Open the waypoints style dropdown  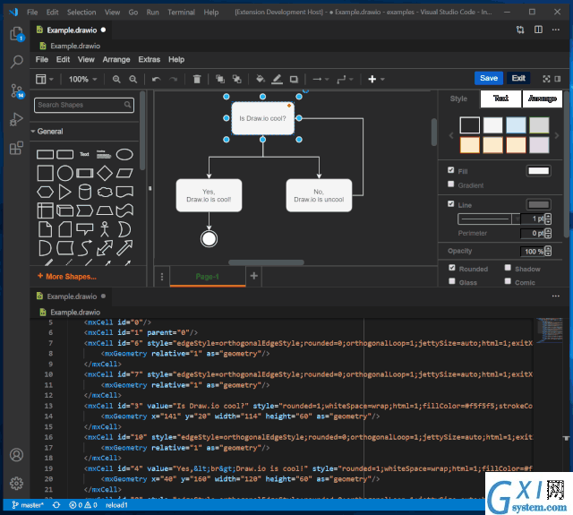click(x=345, y=79)
